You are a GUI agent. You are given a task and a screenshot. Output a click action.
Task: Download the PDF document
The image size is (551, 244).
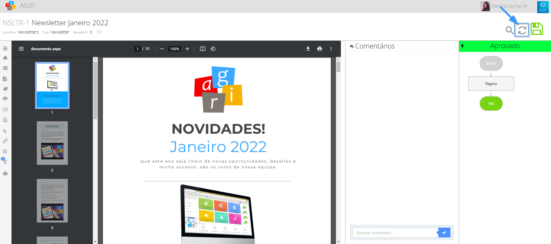click(308, 49)
